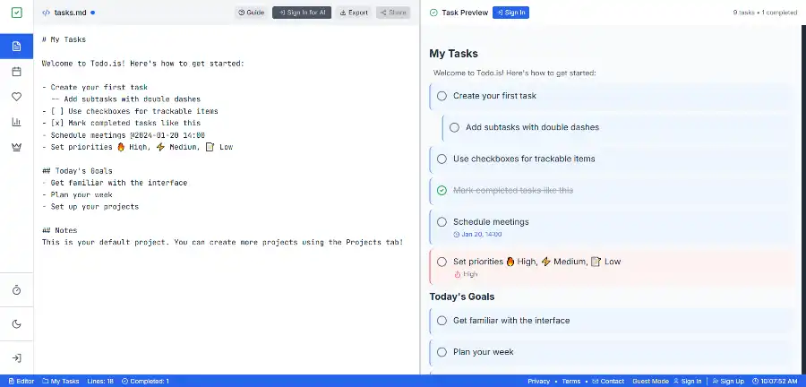Check off 'Create your first task'
Image resolution: width=806 pixels, height=387 pixels.
click(x=442, y=96)
